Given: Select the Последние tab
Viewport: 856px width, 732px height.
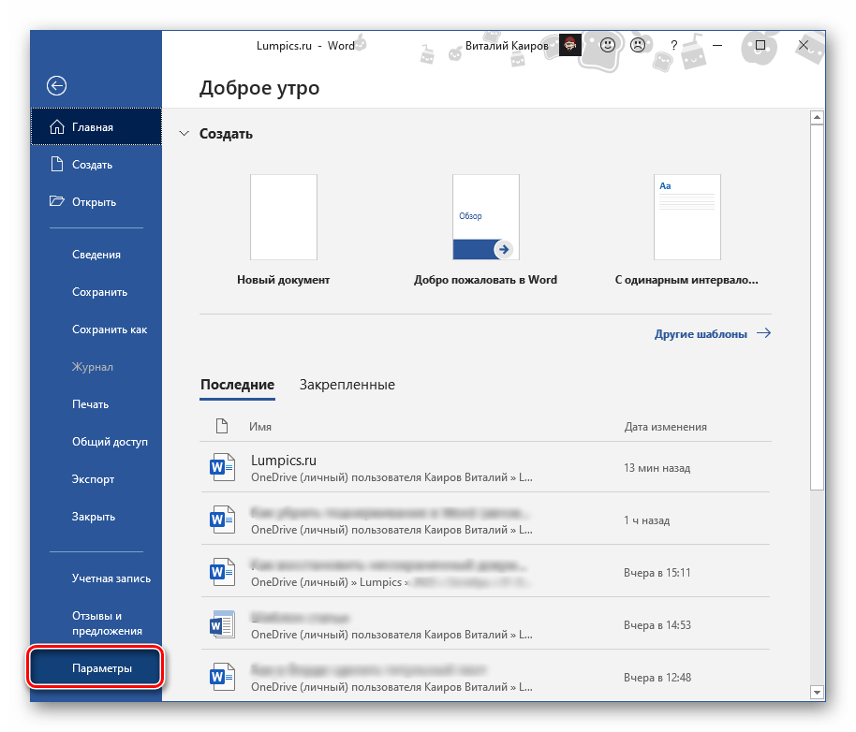Looking at the screenshot, I should coord(237,385).
